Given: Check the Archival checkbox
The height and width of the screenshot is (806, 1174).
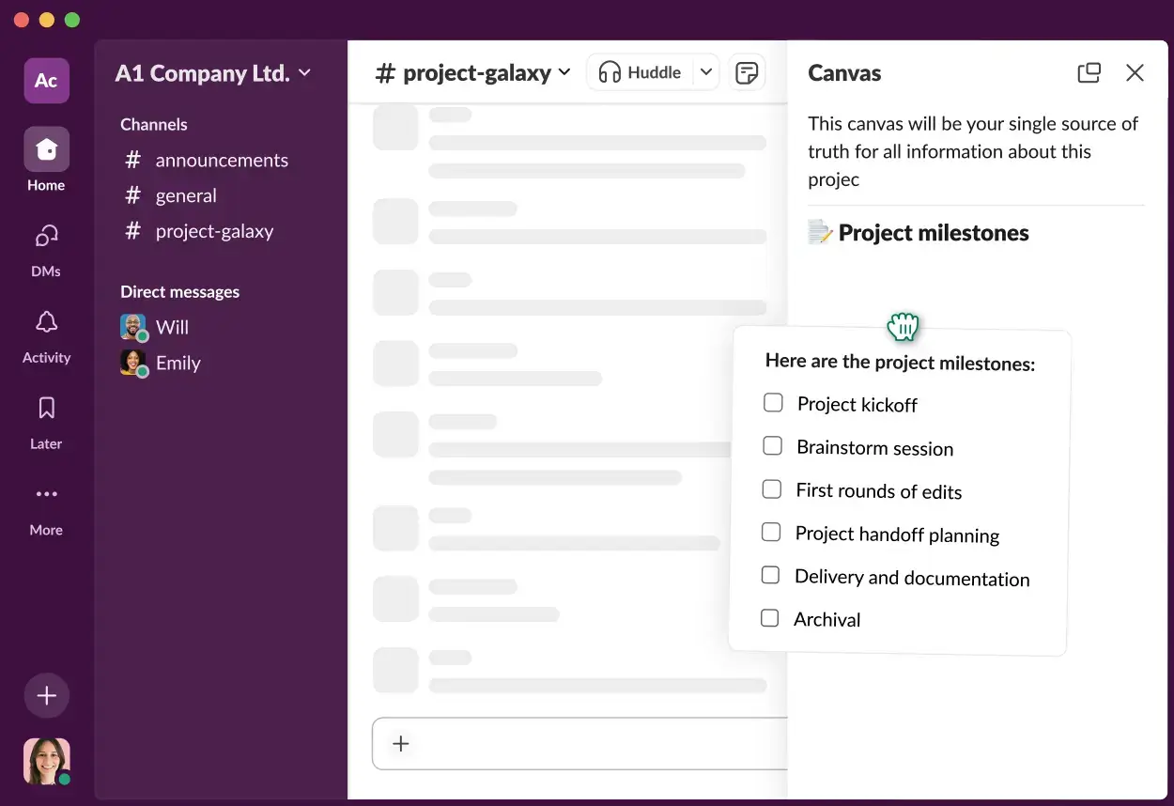Looking at the screenshot, I should [x=769, y=618].
